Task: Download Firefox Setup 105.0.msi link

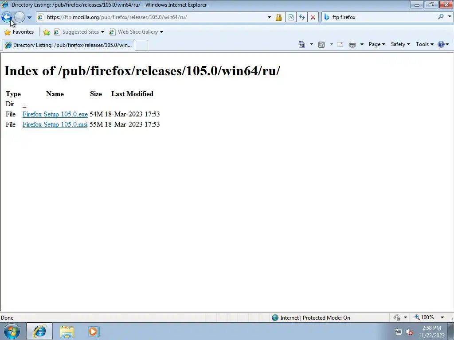Action: pos(55,124)
